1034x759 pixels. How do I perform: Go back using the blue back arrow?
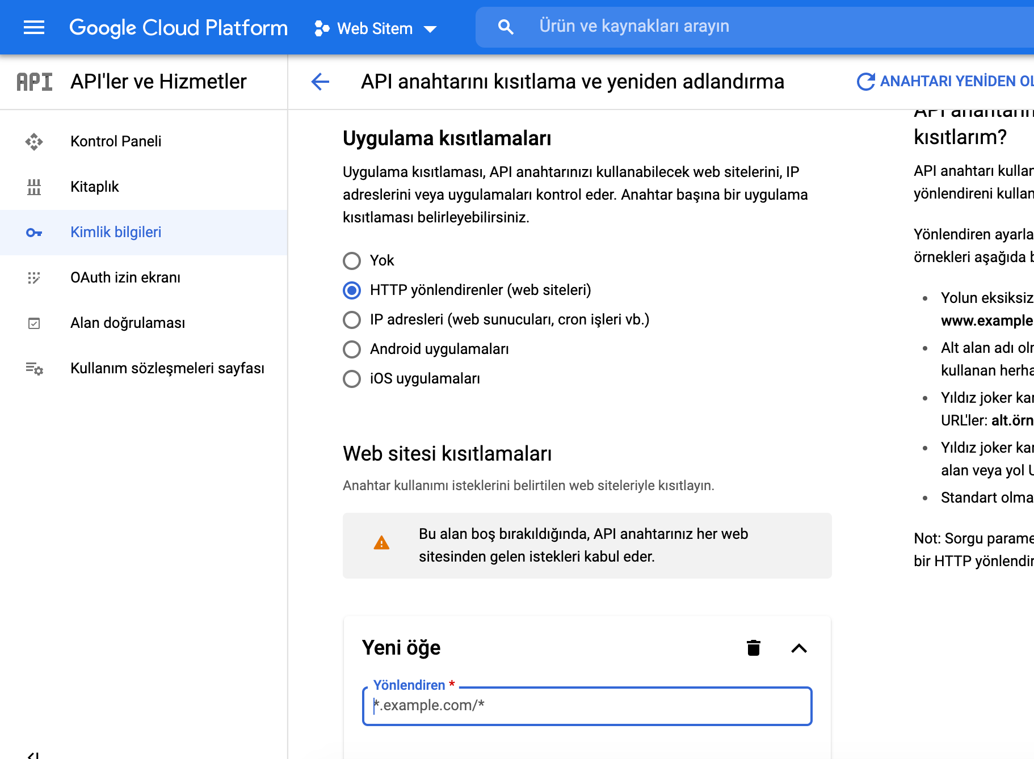[320, 82]
